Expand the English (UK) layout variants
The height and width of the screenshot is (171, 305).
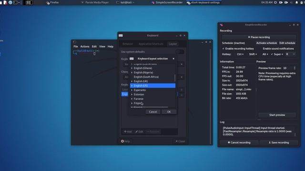[132, 81]
